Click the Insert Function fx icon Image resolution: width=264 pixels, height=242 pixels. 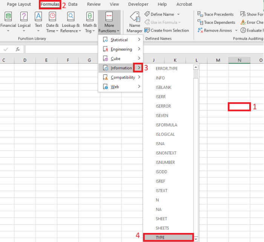18,49
